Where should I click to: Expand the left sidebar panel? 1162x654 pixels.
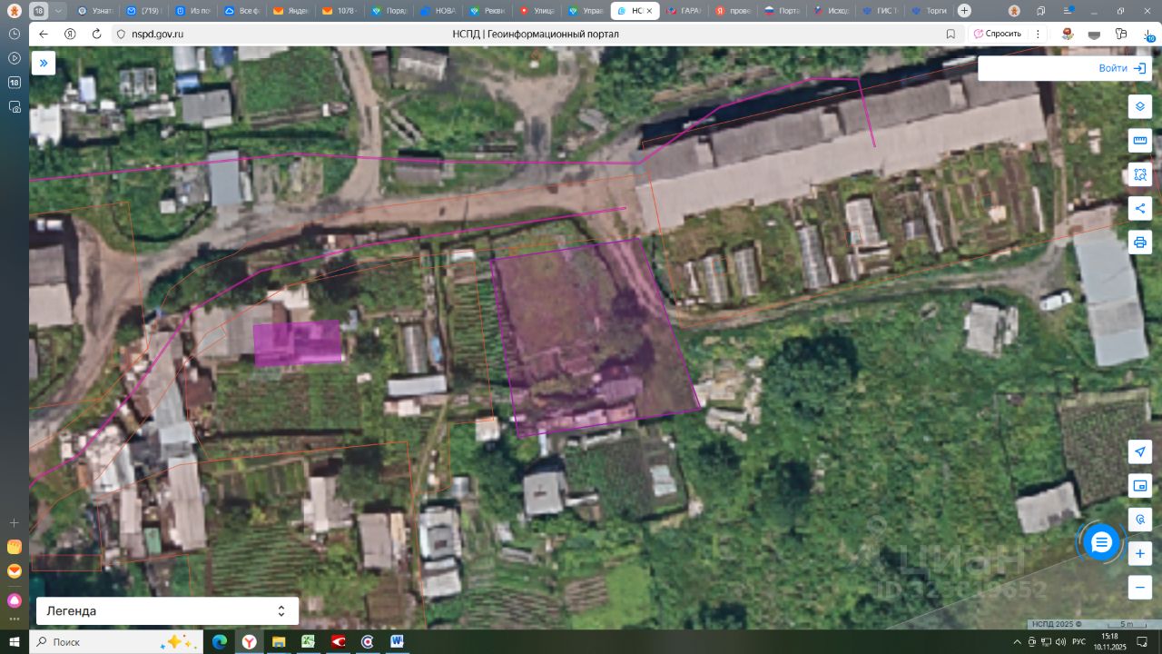point(44,63)
